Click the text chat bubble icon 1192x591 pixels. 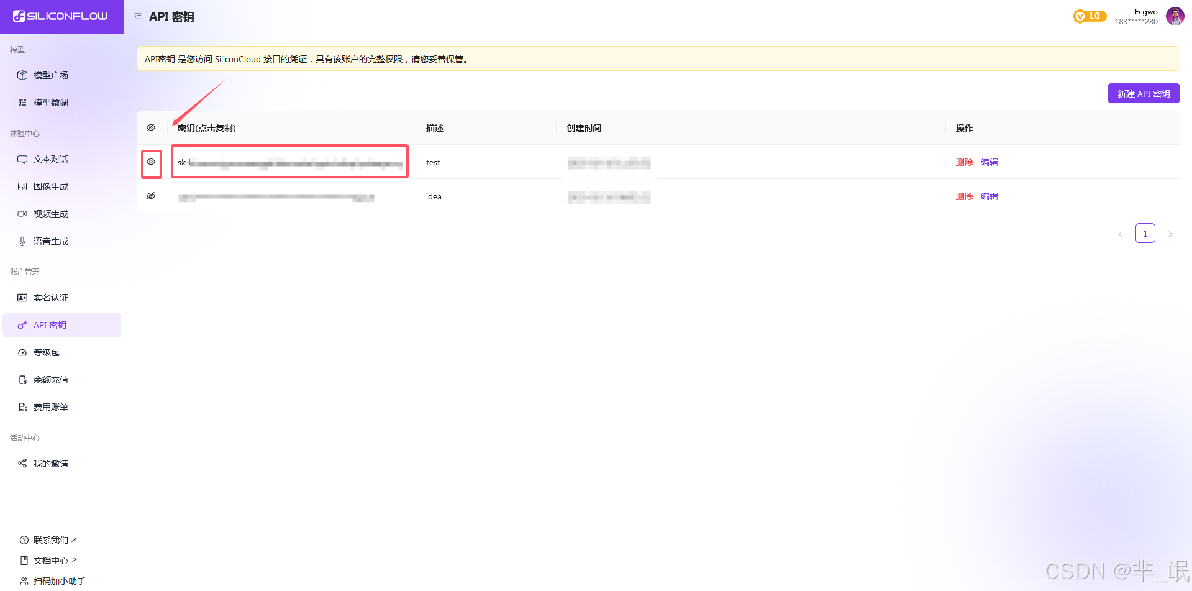coord(22,159)
